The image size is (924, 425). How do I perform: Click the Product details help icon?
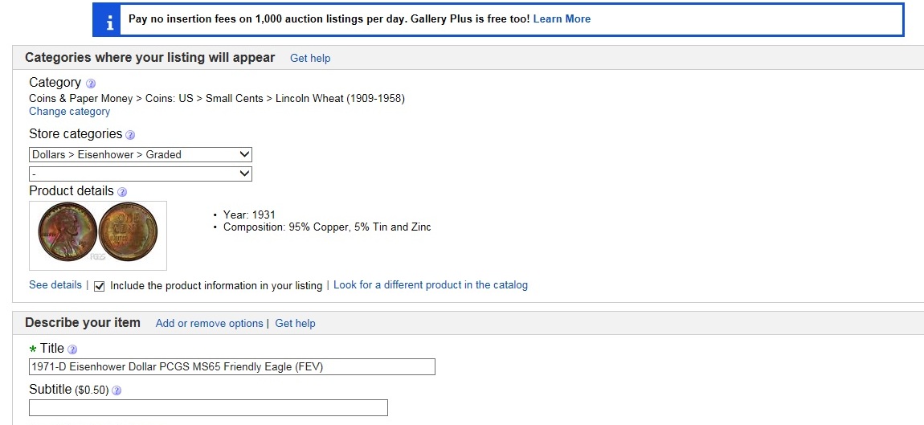pos(122,192)
